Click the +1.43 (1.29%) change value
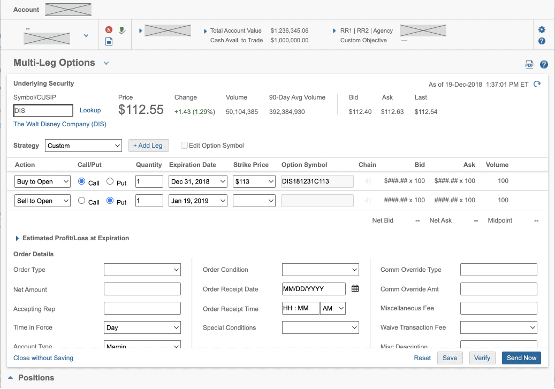The width and height of the screenshot is (555, 389). click(195, 112)
